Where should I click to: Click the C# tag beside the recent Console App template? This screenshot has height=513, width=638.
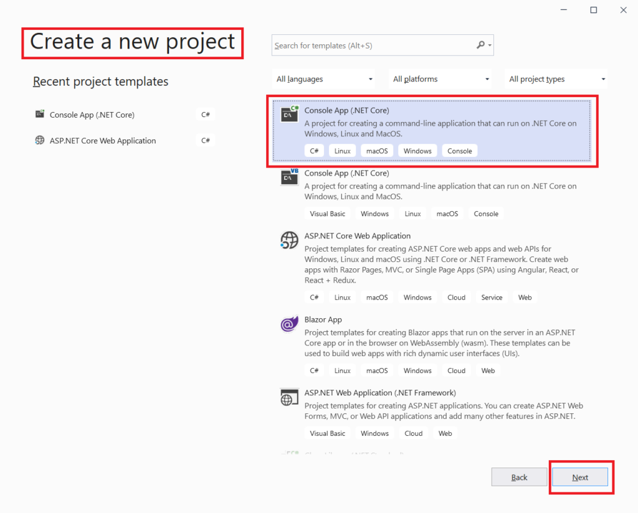pos(206,115)
